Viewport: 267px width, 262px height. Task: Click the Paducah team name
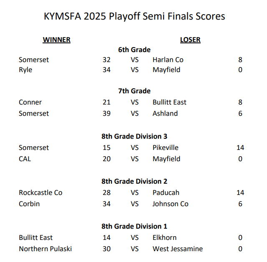coord(166,192)
